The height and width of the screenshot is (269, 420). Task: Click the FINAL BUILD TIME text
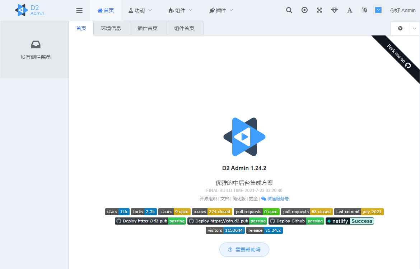tap(244, 191)
